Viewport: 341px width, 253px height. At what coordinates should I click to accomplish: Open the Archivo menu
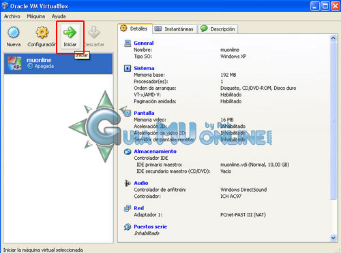(12, 16)
